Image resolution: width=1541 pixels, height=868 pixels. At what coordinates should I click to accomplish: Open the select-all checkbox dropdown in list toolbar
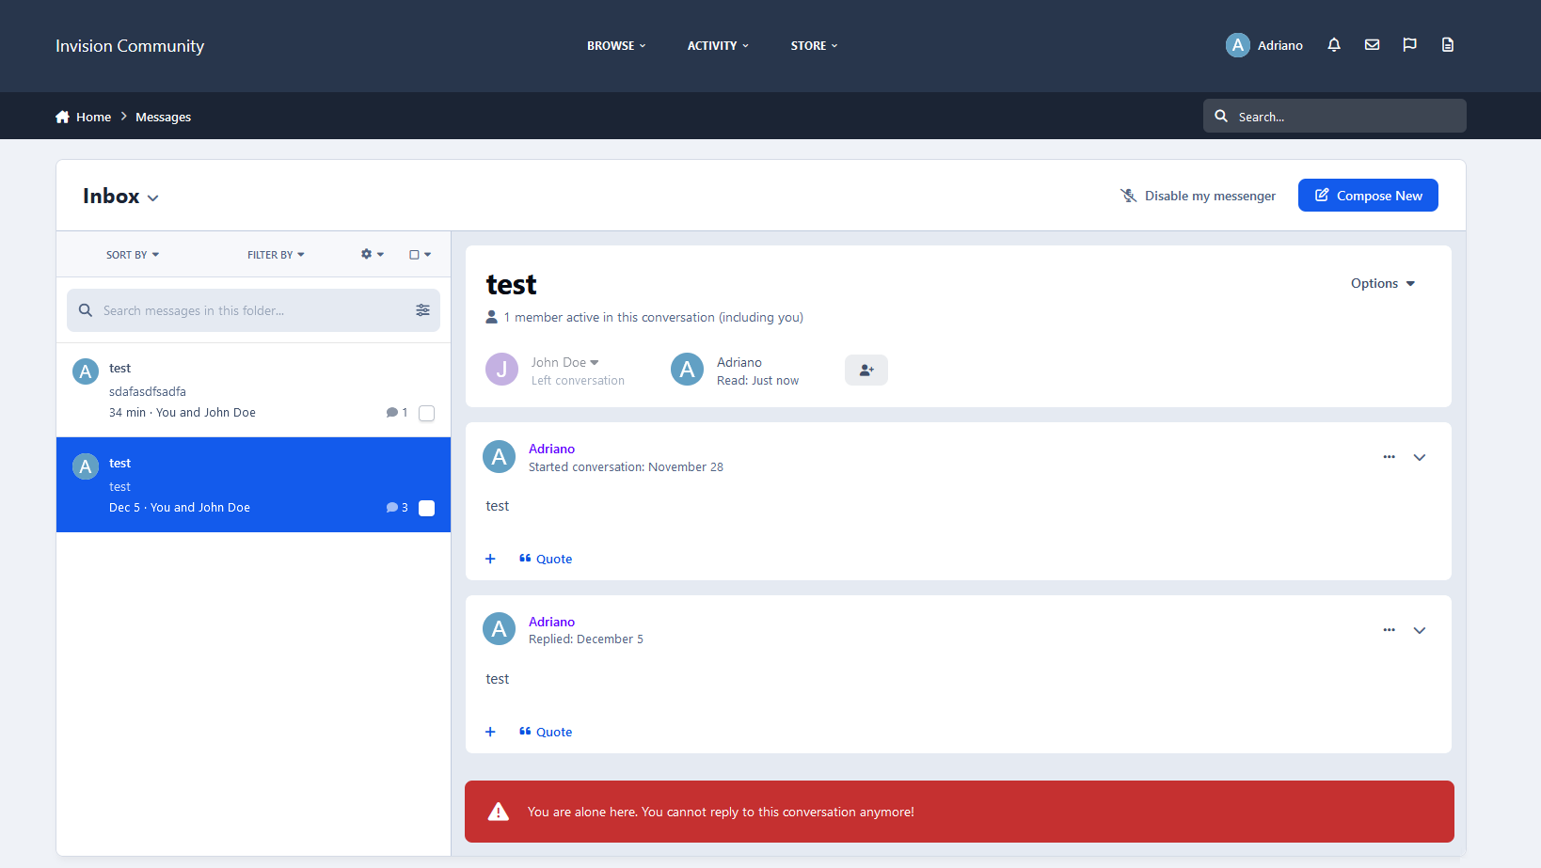click(x=420, y=255)
